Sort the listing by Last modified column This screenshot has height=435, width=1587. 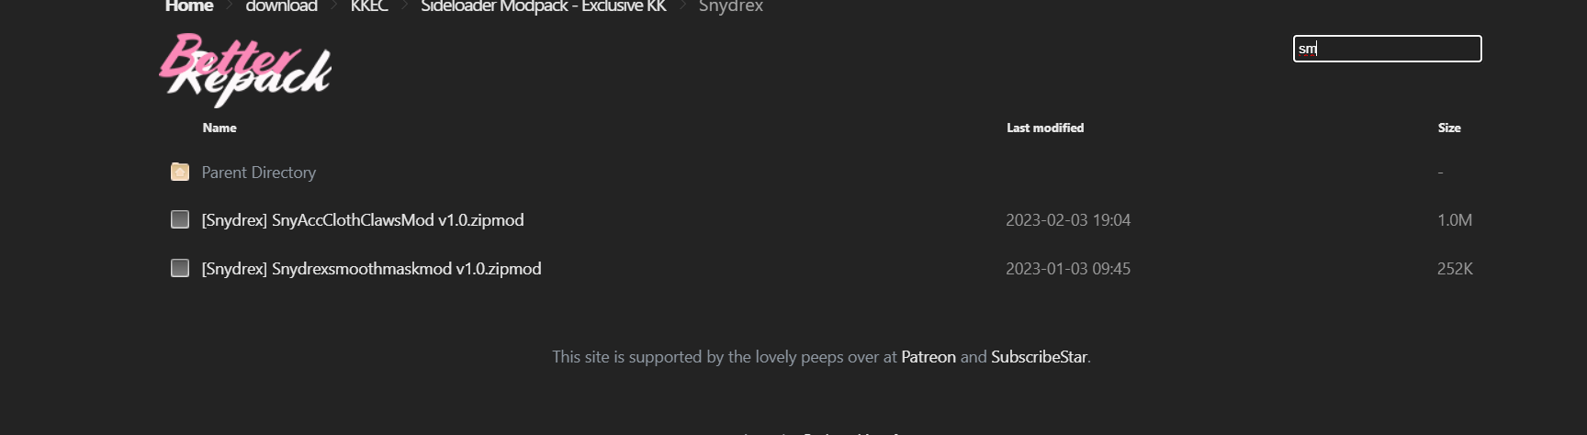point(1045,128)
